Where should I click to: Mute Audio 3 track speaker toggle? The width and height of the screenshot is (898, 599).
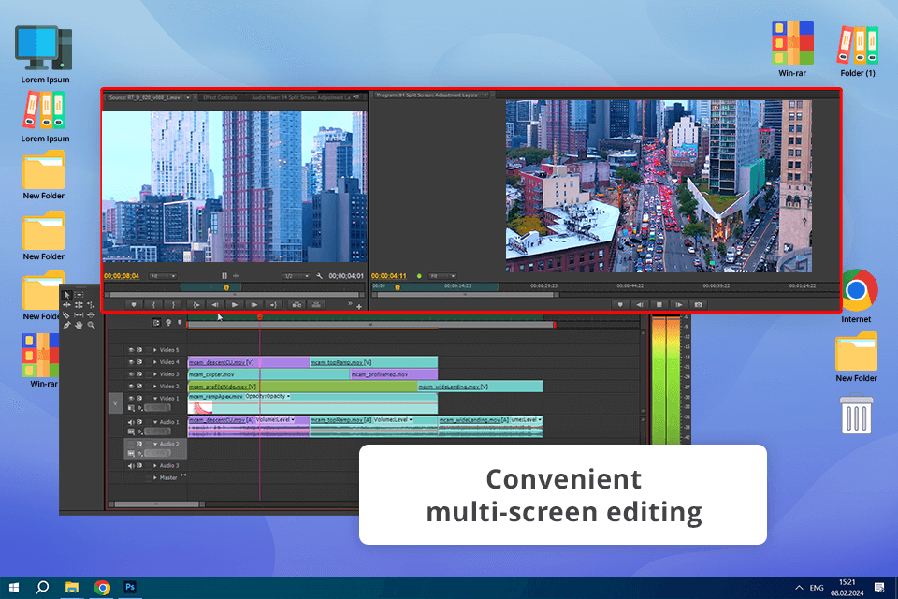click(131, 465)
